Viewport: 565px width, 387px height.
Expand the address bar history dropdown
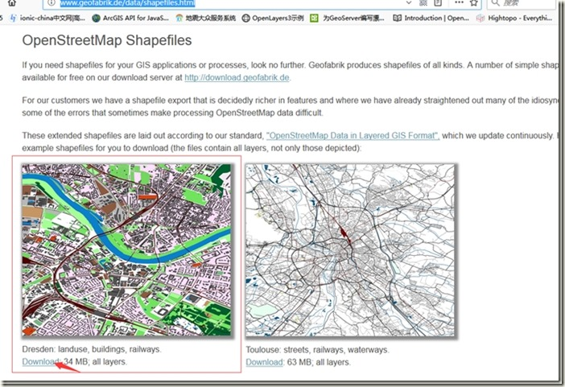pyautogui.click(x=409, y=3)
